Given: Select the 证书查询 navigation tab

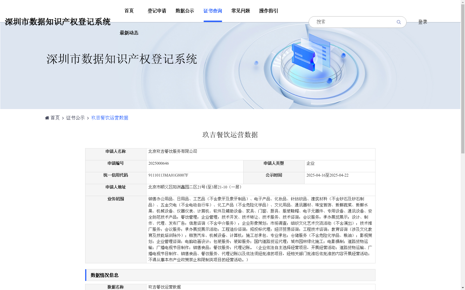Looking at the screenshot, I should tap(213, 11).
